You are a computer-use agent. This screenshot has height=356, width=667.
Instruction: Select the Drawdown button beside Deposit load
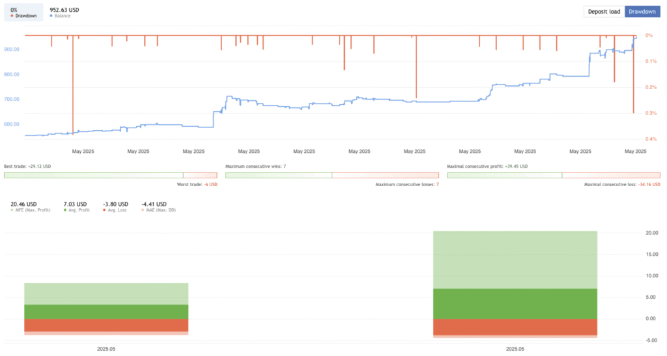(642, 12)
